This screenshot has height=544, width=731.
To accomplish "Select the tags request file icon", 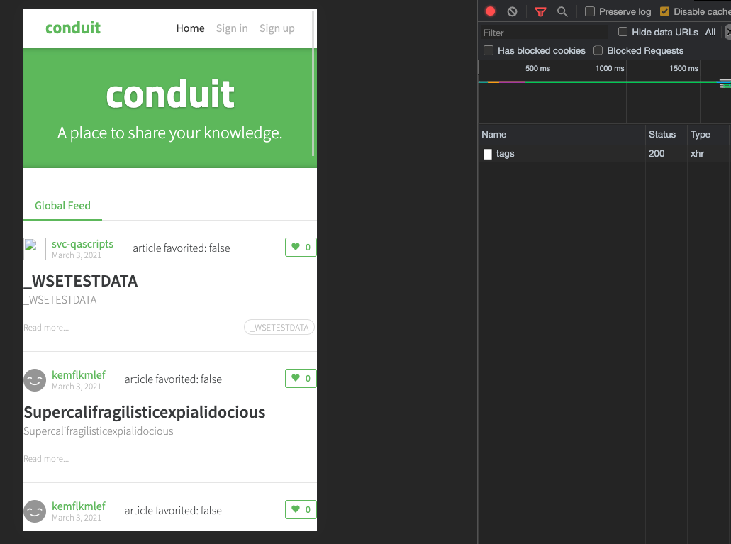I will 488,154.
